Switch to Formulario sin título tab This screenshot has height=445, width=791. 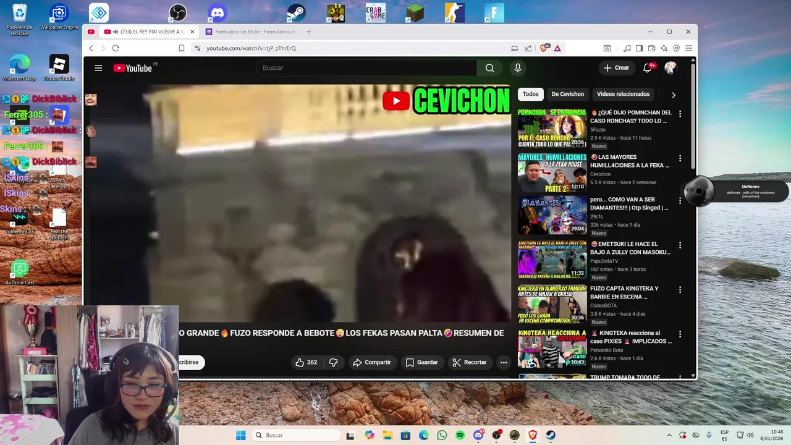click(251, 32)
